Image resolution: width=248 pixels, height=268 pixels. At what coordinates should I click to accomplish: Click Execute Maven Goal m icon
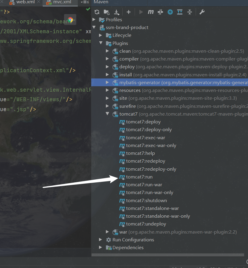pyautogui.click(x=151, y=12)
